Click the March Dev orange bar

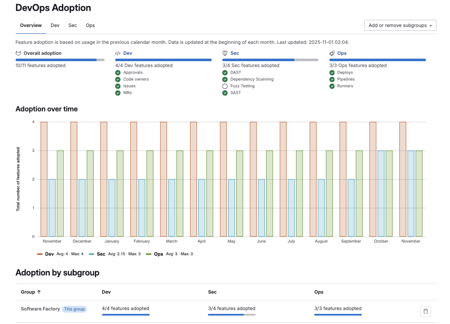pyautogui.click(x=164, y=179)
